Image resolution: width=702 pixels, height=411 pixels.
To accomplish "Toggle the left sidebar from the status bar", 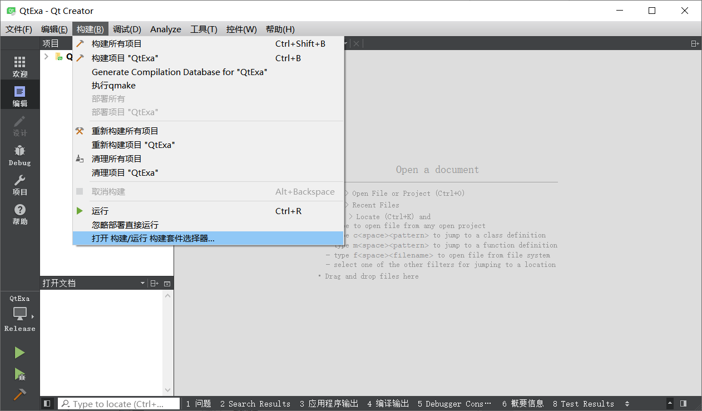I will coord(47,404).
